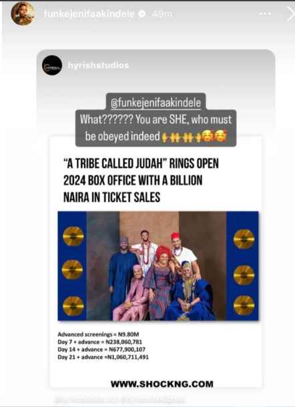Image resolution: width=295 pixels, height=407 pixels.
Task: Tap the "SHE, who must be obeyed" caption
Action: pos(156,128)
